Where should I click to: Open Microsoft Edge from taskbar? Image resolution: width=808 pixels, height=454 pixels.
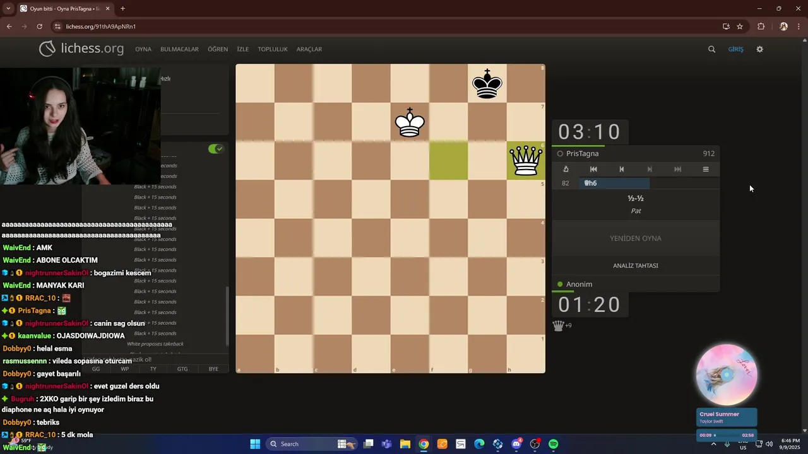point(479,444)
